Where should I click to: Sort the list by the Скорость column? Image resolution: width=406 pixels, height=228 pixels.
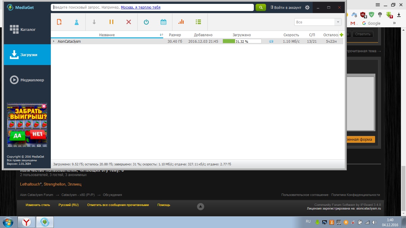click(x=291, y=35)
